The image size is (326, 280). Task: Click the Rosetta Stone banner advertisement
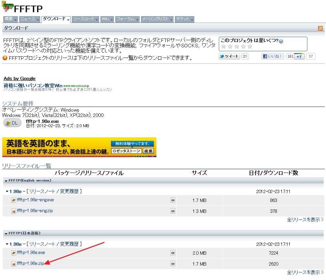click(x=79, y=147)
